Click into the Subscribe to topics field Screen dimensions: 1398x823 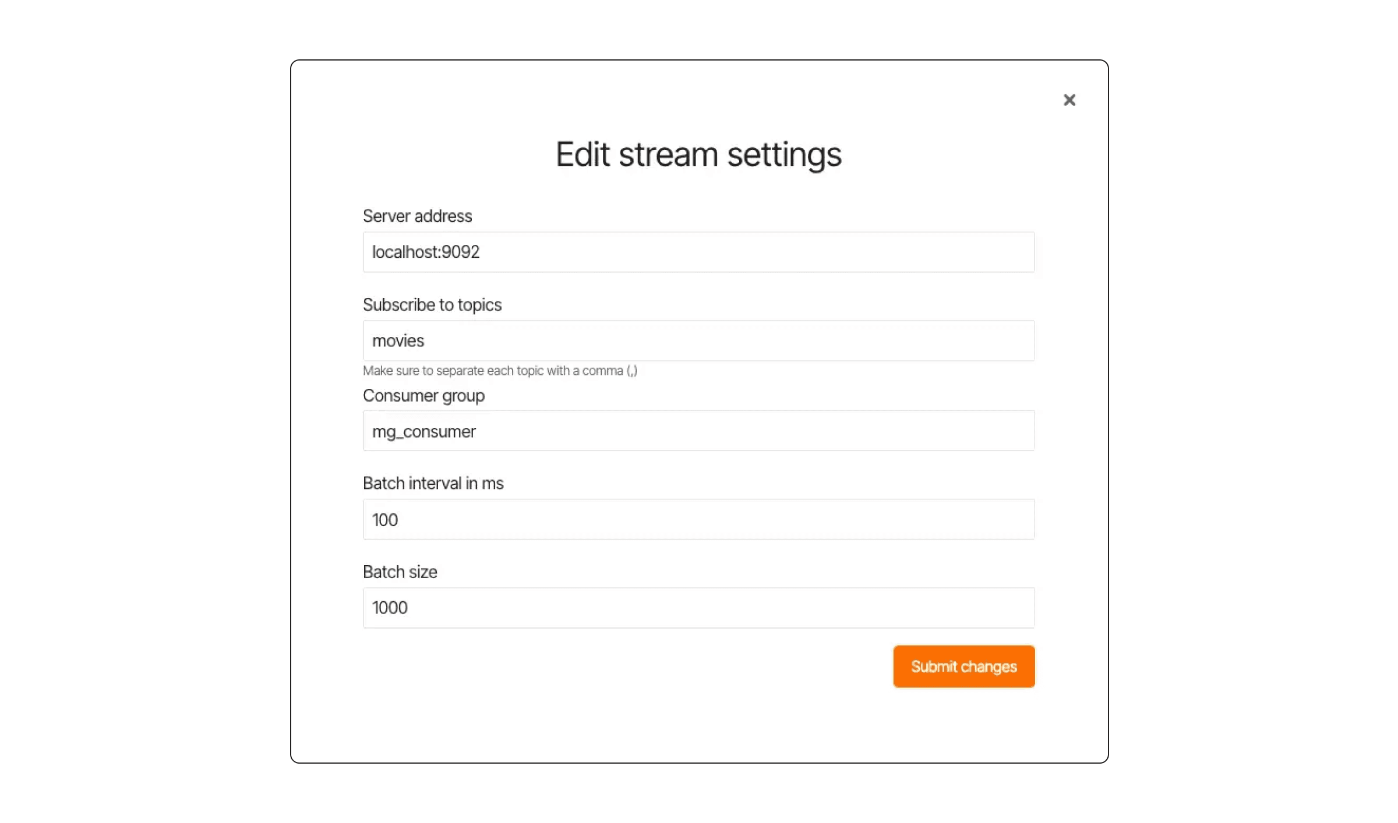coord(698,340)
